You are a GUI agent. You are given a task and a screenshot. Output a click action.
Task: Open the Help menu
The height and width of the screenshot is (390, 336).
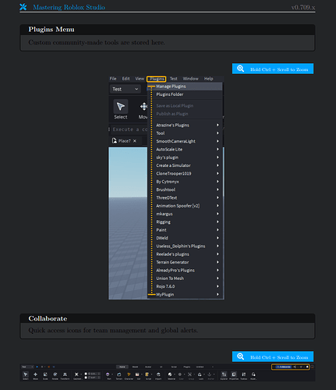[208, 79]
